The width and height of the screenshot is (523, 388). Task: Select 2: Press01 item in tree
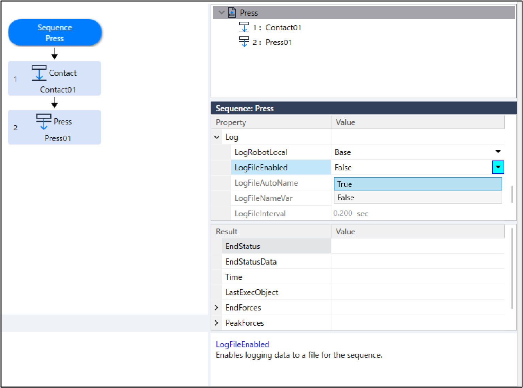pos(272,42)
